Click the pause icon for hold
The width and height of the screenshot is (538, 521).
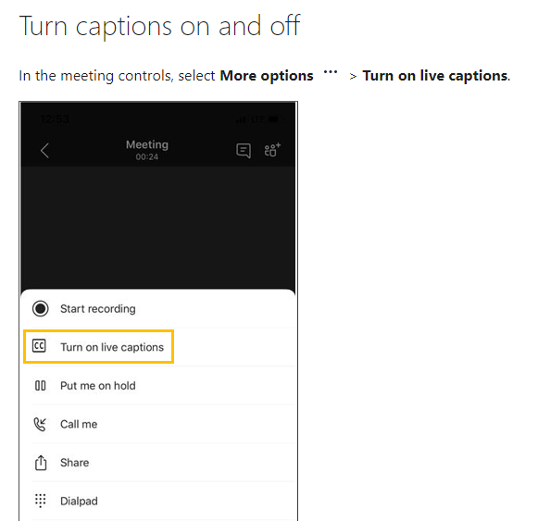41,386
